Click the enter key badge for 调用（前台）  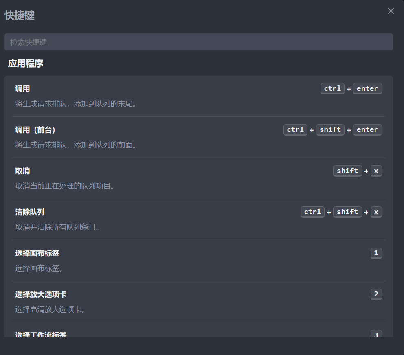point(367,130)
